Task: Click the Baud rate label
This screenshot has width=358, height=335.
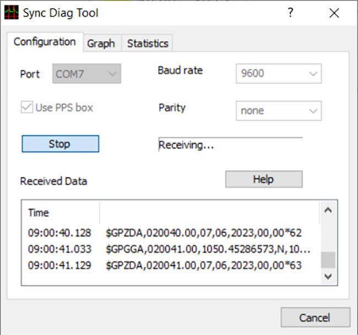Action: (x=180, y=71)
